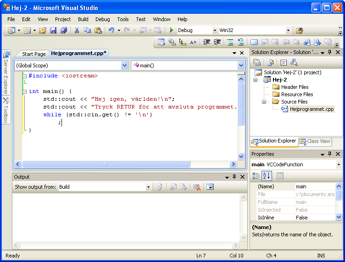
Task: Open the Server Explorer side tab
Action: (6, 72)
